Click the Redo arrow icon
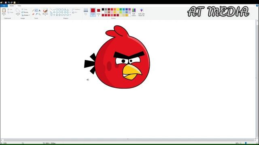The image size is (259, 145). coord(12,2)
